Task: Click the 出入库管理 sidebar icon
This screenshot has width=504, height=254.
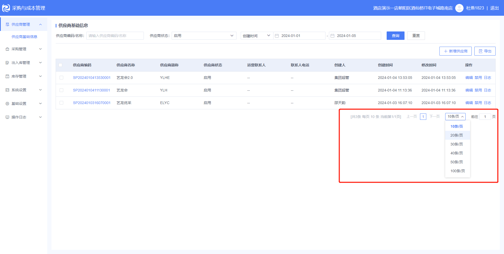Action: point(7,63)
